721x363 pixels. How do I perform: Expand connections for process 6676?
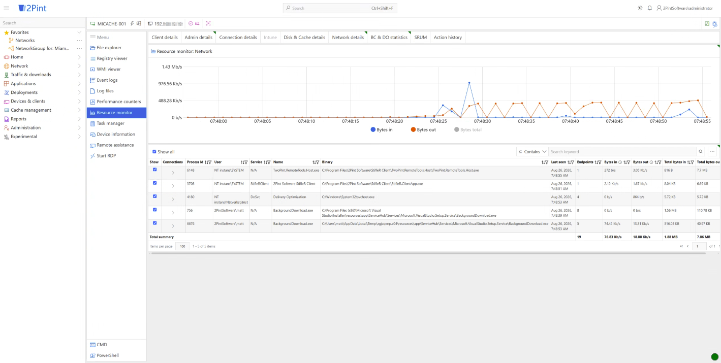[173, 225]
